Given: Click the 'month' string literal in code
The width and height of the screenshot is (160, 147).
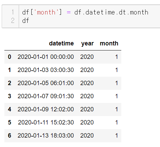Looking at the screenshot, I should tap(46, 12).
